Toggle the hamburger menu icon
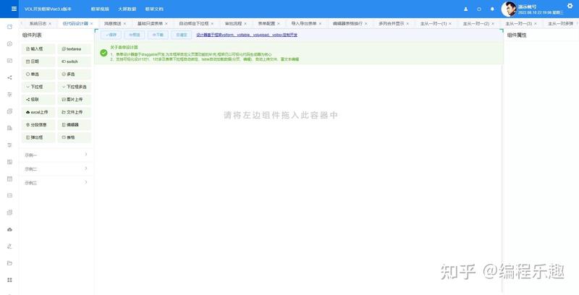 click(14, 9)
